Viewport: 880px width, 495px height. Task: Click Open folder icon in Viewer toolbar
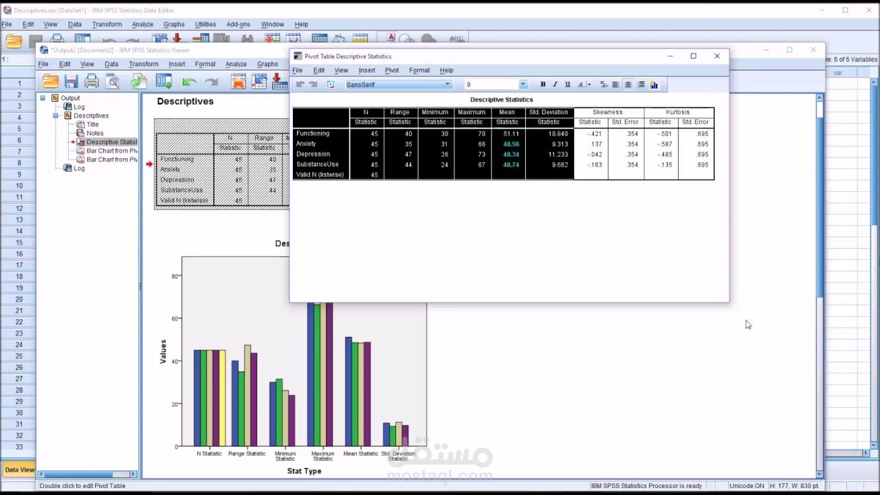[50, 82]
